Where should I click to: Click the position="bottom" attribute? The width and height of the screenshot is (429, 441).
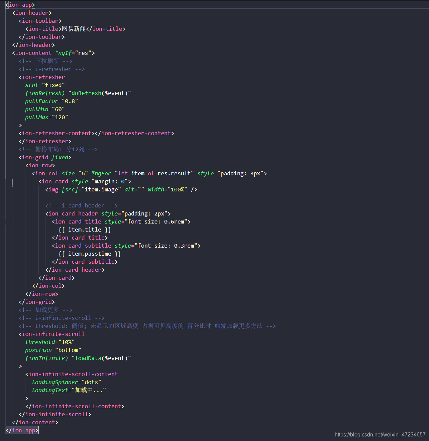tap(53, 350)
